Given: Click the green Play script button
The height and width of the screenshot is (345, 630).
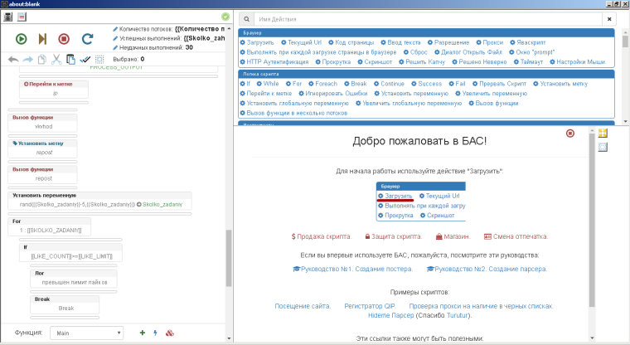Looking at the screenshot, I should click(x=21, y=38).
